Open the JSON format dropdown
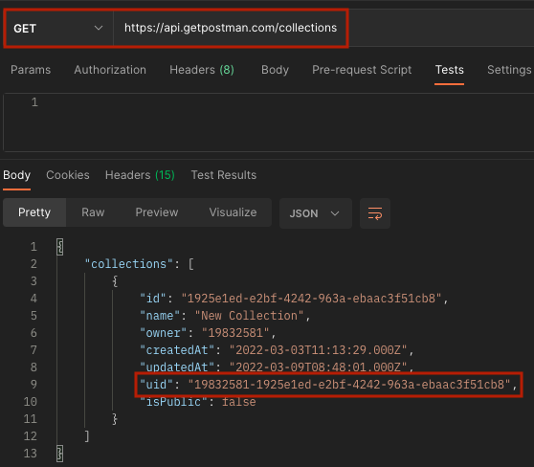Screen dimensions: 534x467 point(316,213)
